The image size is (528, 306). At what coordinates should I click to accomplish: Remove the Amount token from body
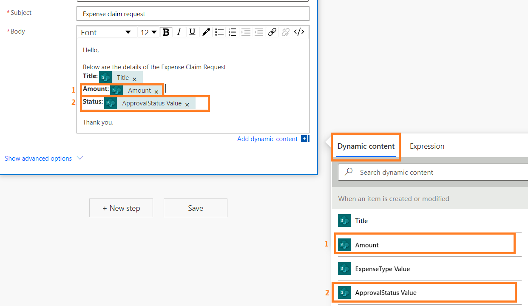pyautogui.click(x=156, y=91)
